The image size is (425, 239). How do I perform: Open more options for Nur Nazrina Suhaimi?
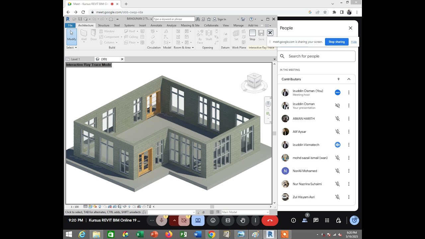pos(349,184)
